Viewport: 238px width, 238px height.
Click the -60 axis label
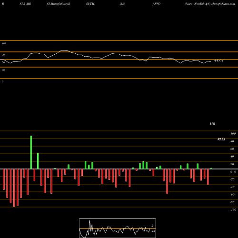tap(232, 195)
